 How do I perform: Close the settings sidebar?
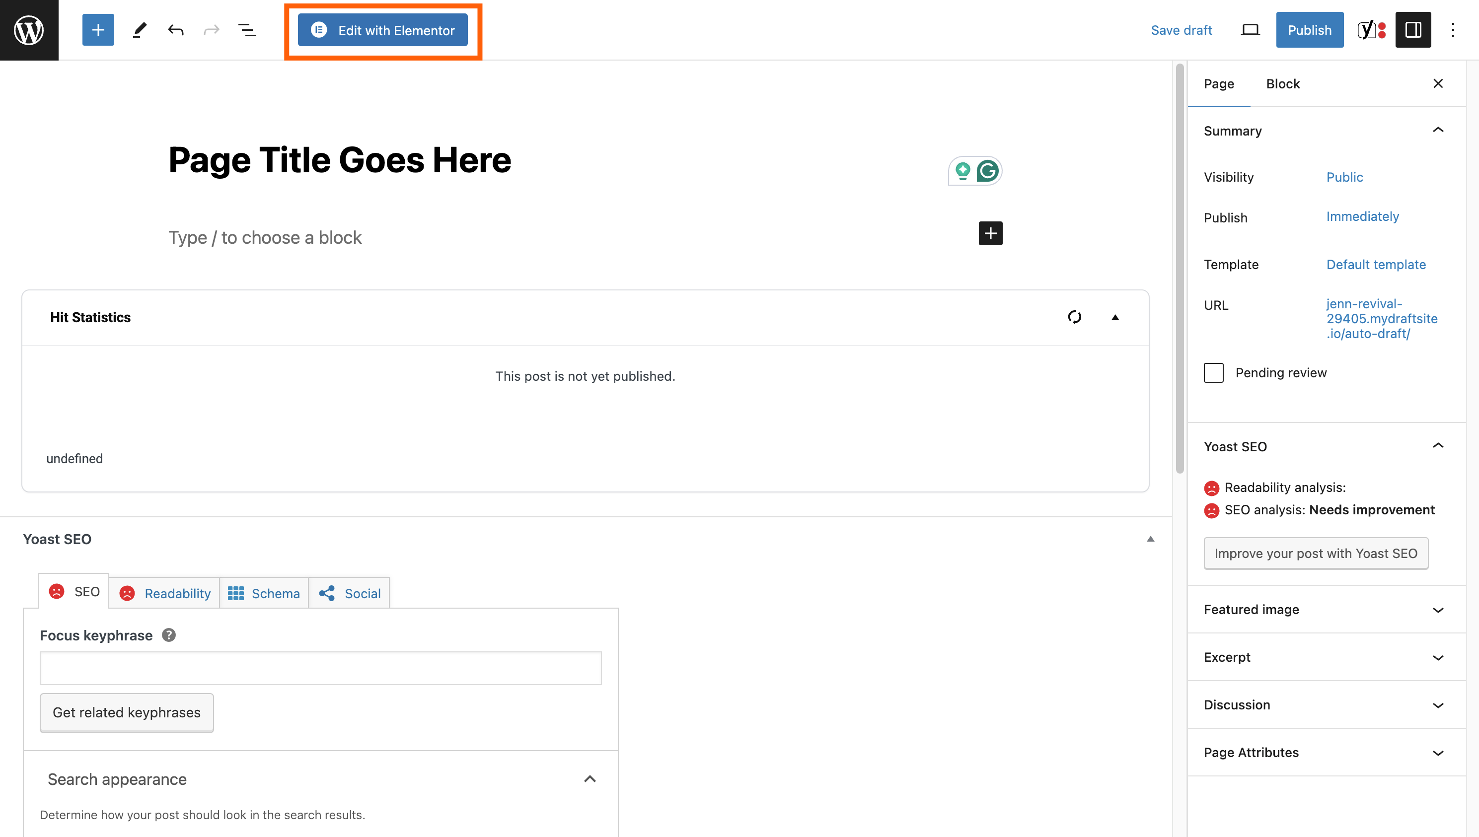coord(1438,84)
